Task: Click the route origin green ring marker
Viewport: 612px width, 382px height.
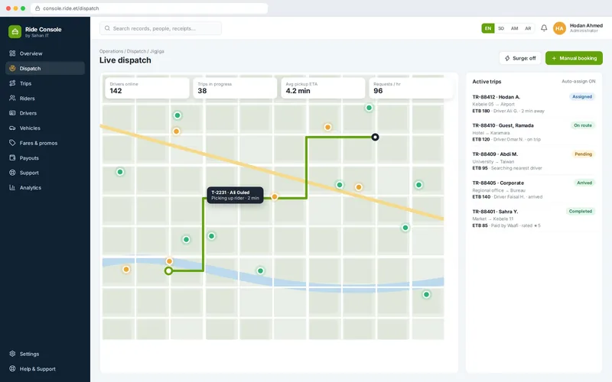Action: pyautogui.click(x=168, y=270)
